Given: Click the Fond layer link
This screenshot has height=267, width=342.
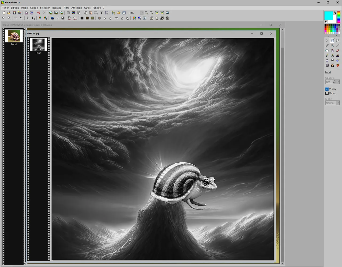Looking at the screenshot, I should point(328,72).
